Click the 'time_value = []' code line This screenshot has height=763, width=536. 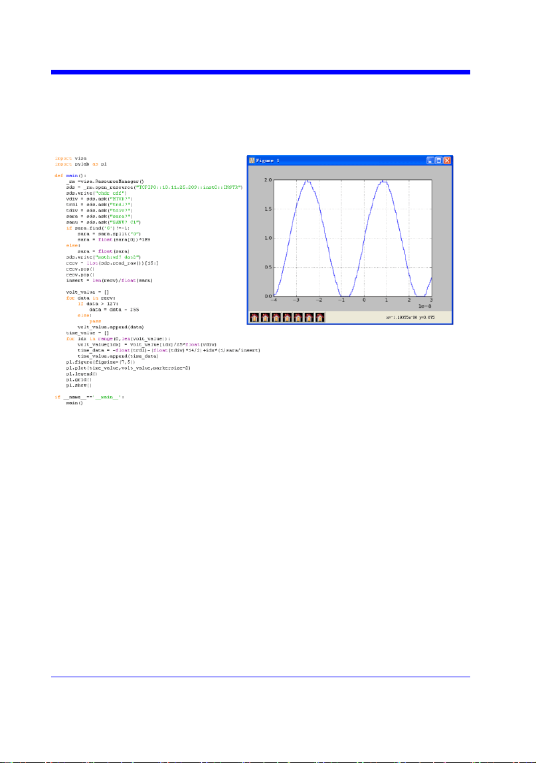point(88,333)
